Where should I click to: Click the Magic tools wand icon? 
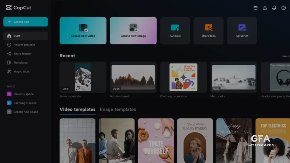[9, 71]
